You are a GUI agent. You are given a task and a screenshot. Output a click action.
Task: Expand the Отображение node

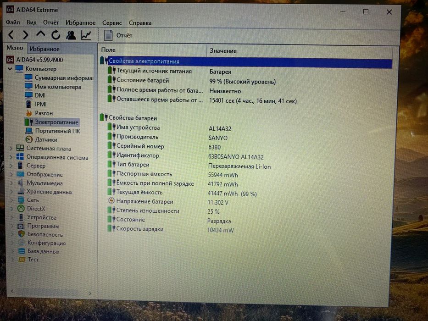11,174
